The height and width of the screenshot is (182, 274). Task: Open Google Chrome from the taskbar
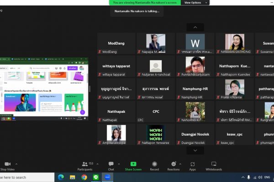[x=84, y=177]
